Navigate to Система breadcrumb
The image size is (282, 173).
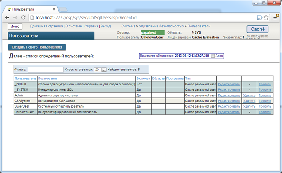point(128,26)
